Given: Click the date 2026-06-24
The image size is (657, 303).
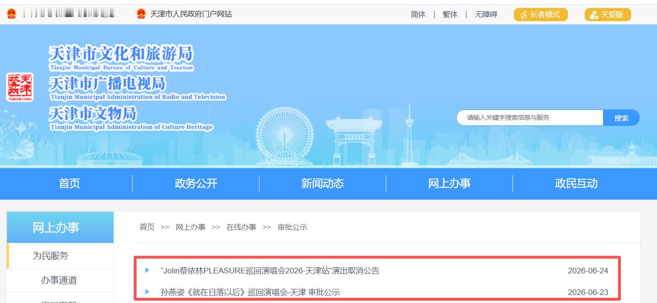Looking at the screenshot, I should point(588,271).
